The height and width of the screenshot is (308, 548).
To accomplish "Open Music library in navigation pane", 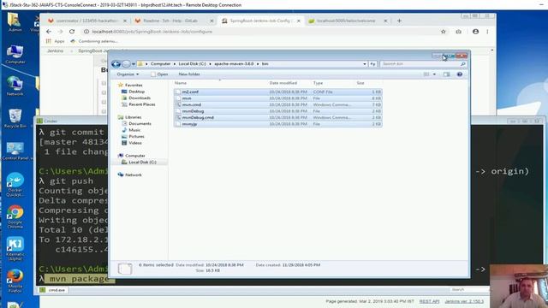I will pos(134,130).
